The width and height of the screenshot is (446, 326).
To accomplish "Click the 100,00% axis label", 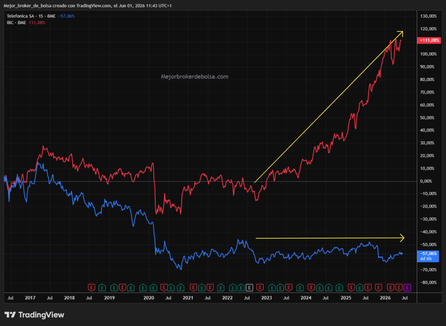I will tap(428, 54).
